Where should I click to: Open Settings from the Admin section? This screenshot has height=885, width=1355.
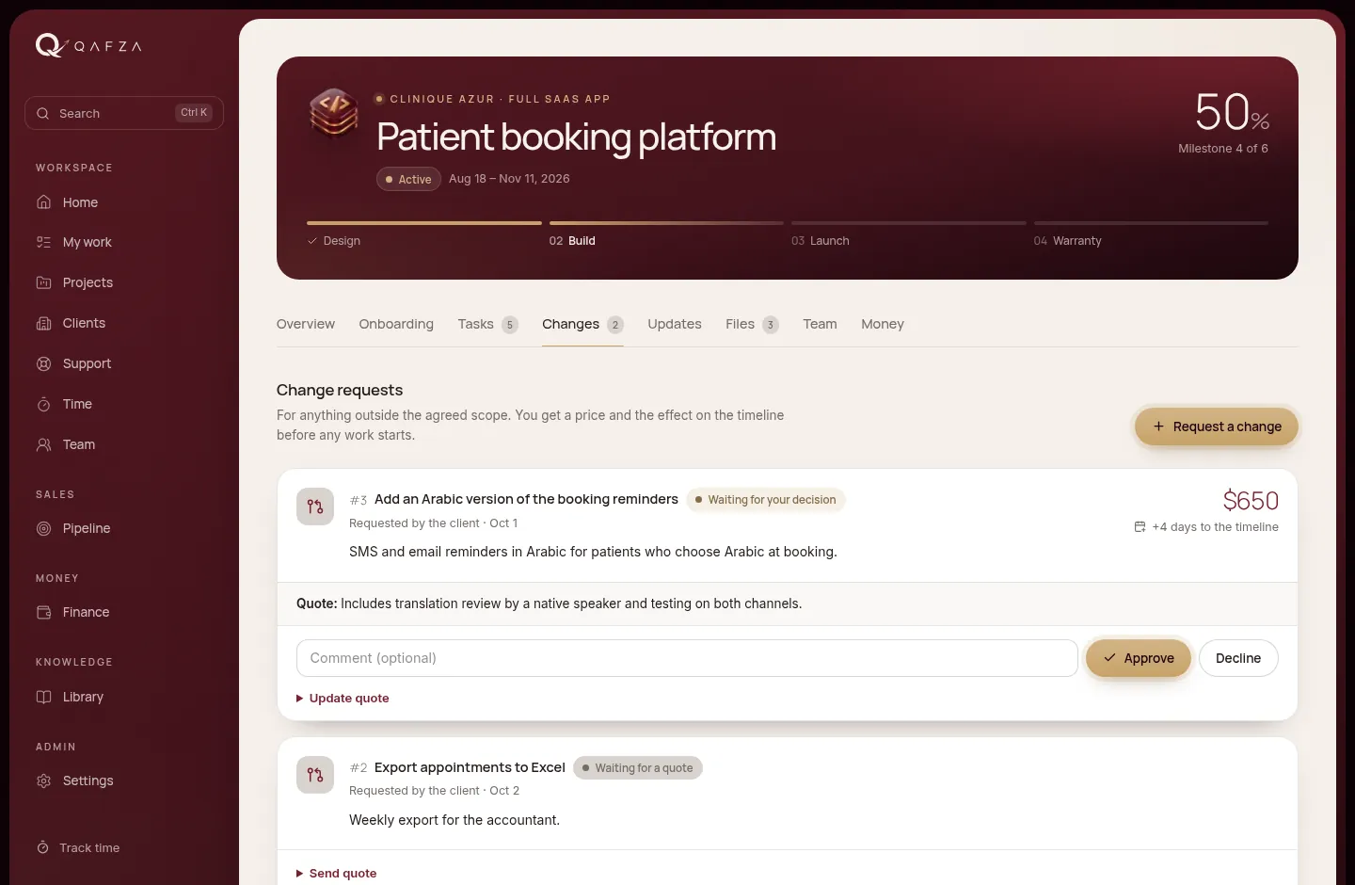click(x=124, y=780)
